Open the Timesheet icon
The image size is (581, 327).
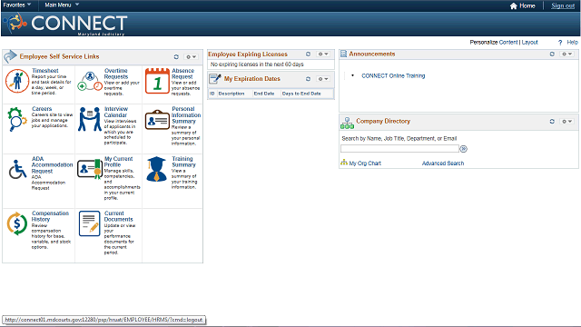pos(17,81)
